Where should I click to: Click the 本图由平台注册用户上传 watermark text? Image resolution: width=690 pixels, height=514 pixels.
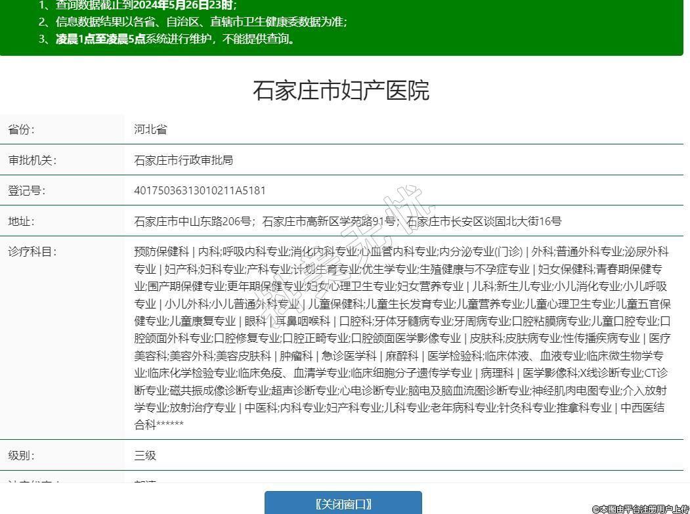coord(640,509)
